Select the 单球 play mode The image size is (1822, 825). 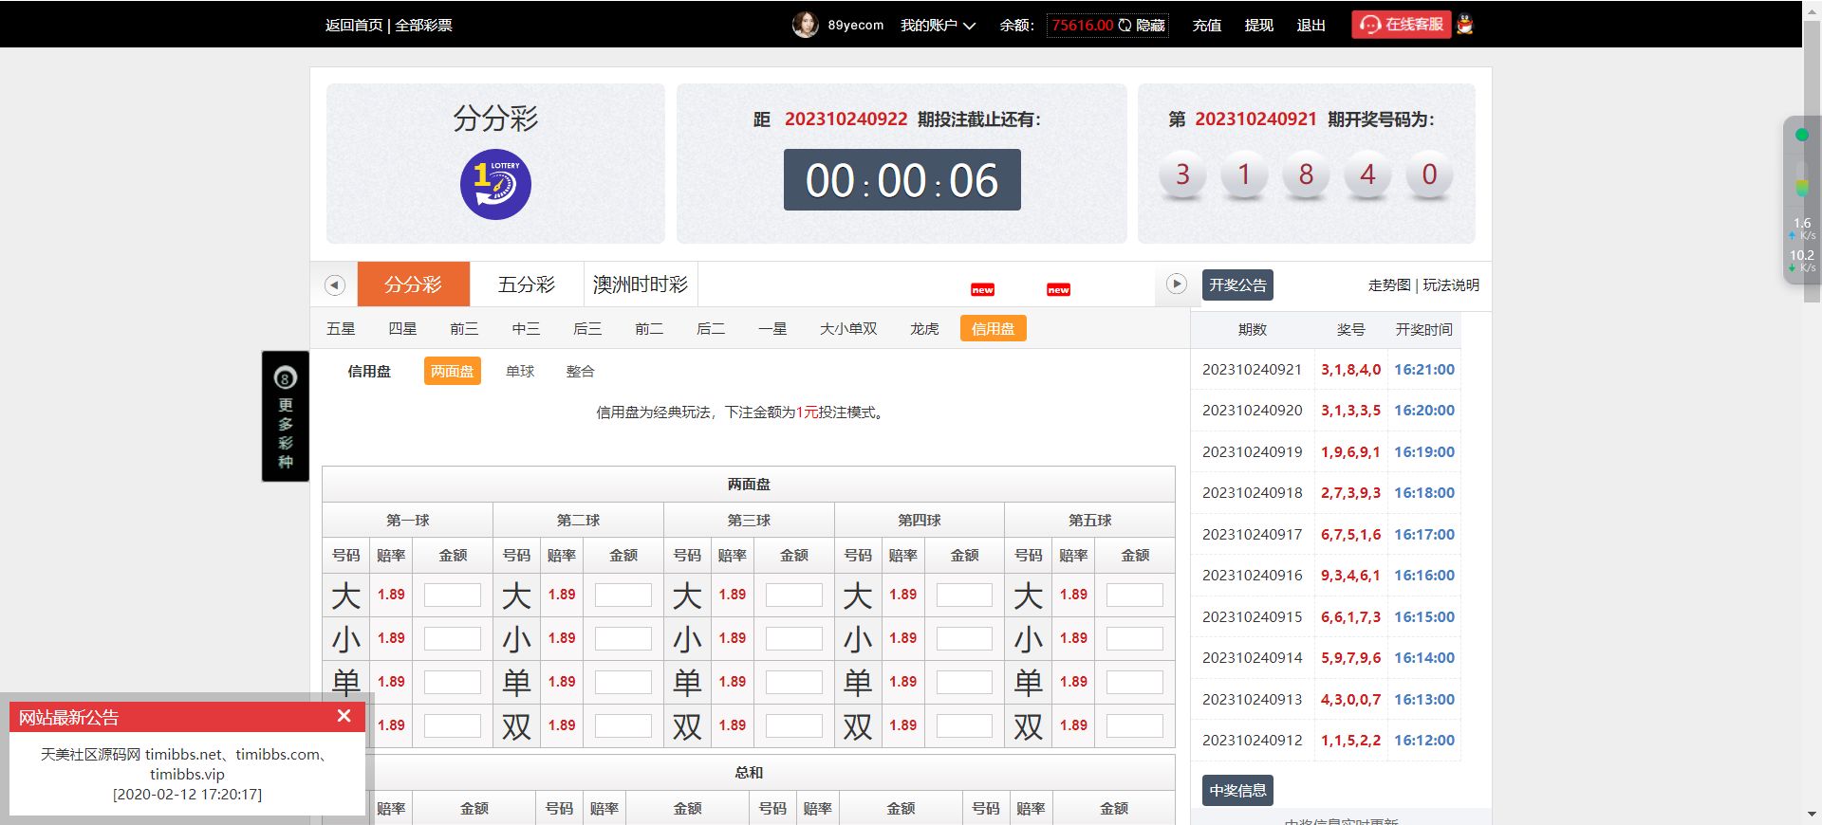520,372
